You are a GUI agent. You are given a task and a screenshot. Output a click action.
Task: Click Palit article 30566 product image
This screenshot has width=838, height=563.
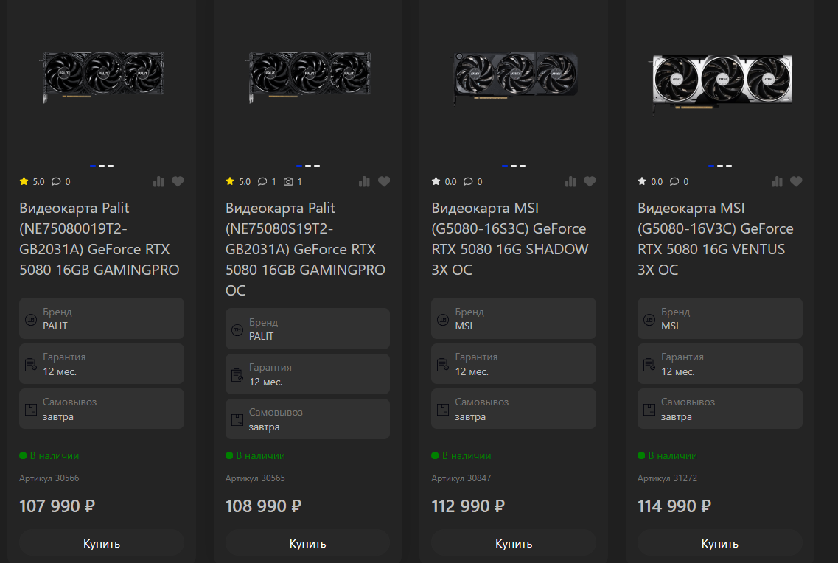point(103,77)
